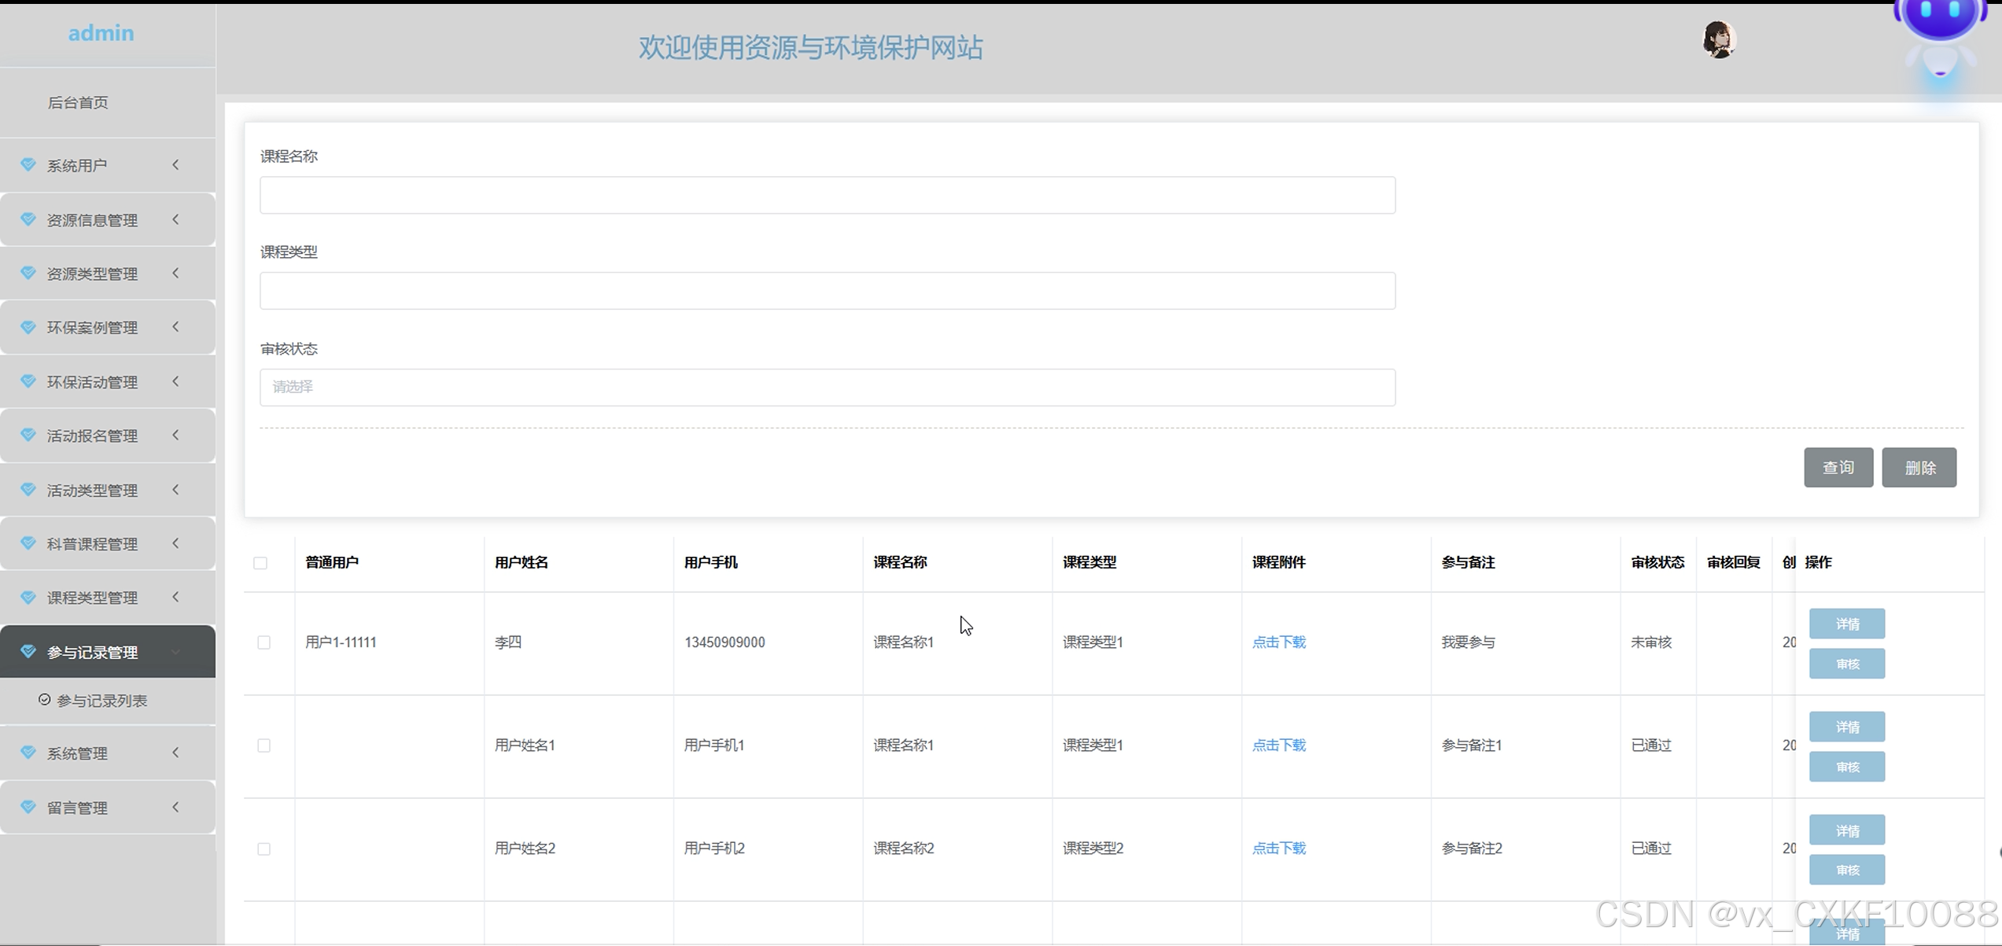This screenshot has height=946, width=2002.
Task: Open the 审核状态 dropdown
Action: 827,387
